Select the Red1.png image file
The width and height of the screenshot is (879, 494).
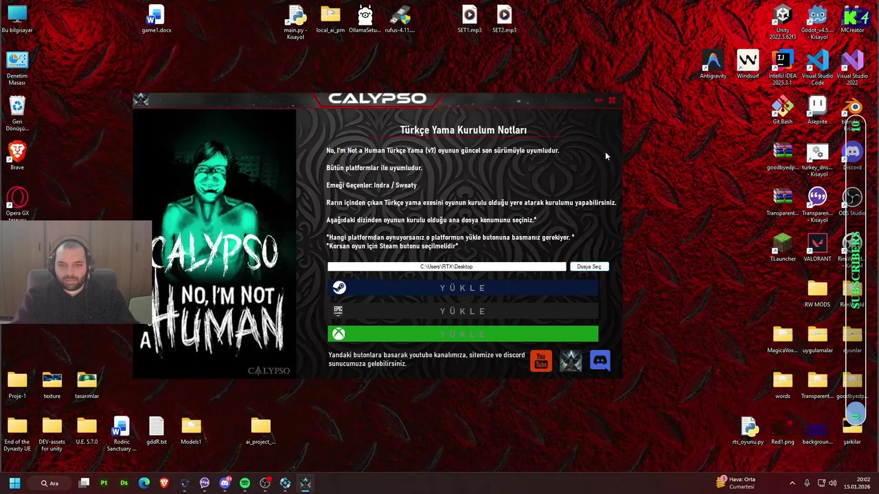pos(783,431)
